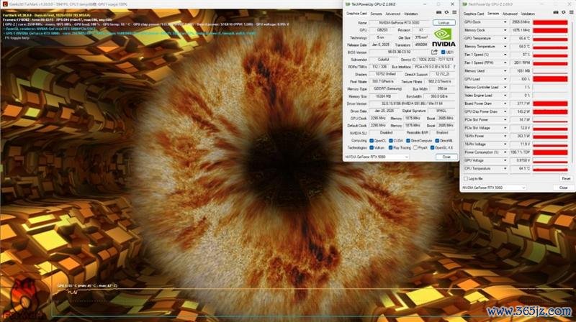Switch to Sensors tab in Graphics Card window

point(376,14)
